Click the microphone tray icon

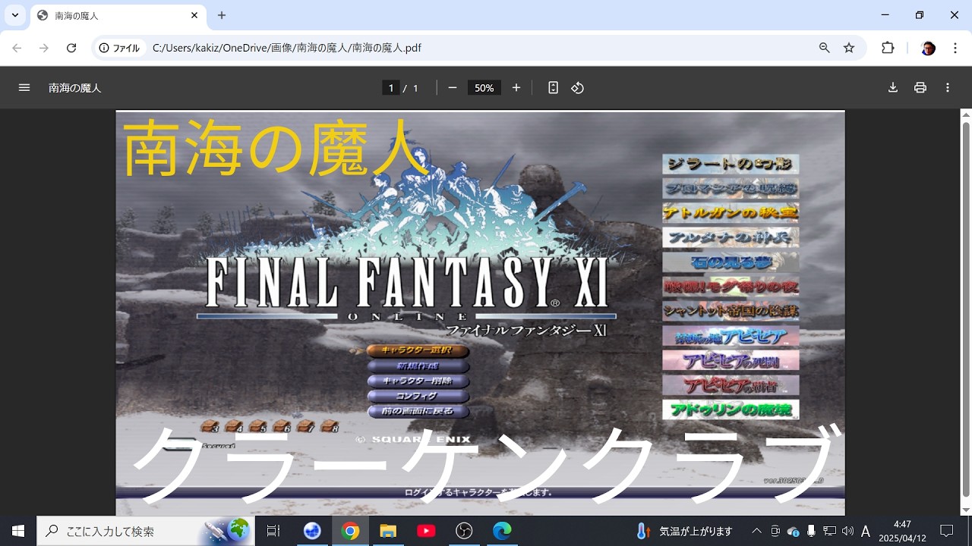click(x=811, y=531)
